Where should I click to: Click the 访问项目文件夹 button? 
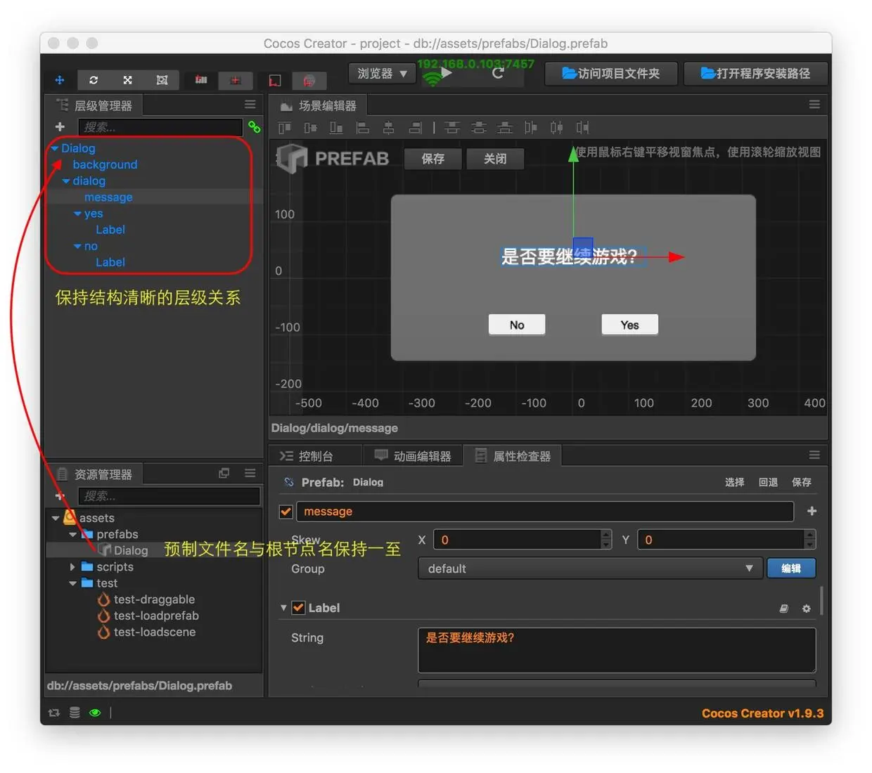(x=610, y=74)
